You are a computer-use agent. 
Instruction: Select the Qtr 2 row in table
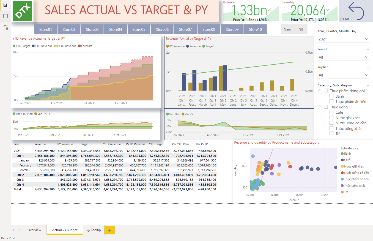(x=20, y=175)
